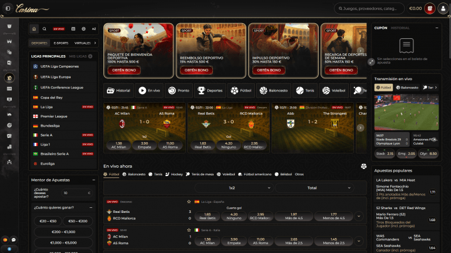
Task: Open the sports settings gear icon
Action: [83, 29]
